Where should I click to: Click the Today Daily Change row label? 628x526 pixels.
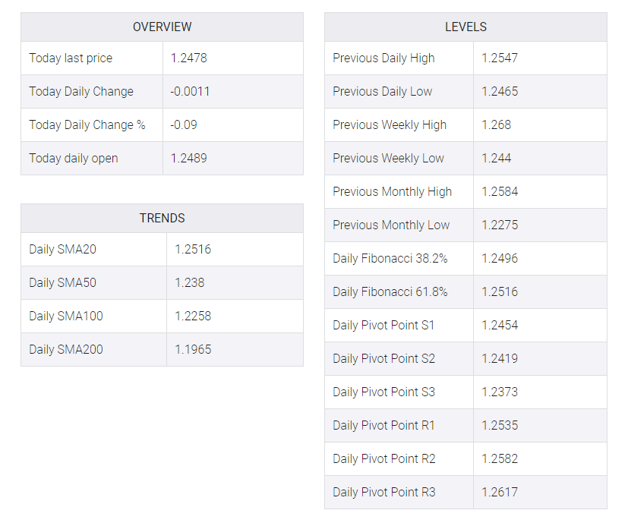[x=81, y=92]
